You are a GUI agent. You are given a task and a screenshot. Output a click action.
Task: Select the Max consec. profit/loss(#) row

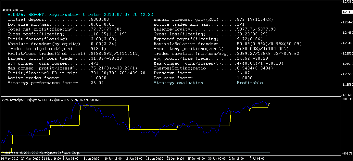point(72,68)
